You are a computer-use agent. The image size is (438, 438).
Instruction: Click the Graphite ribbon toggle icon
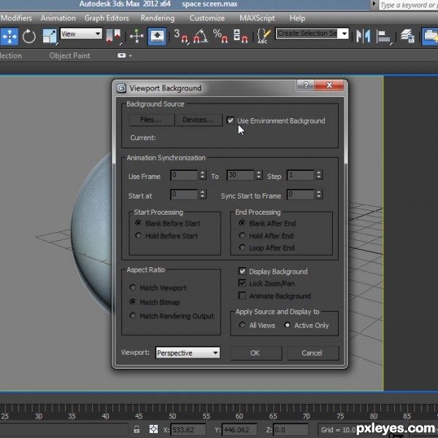coord(430,36)
